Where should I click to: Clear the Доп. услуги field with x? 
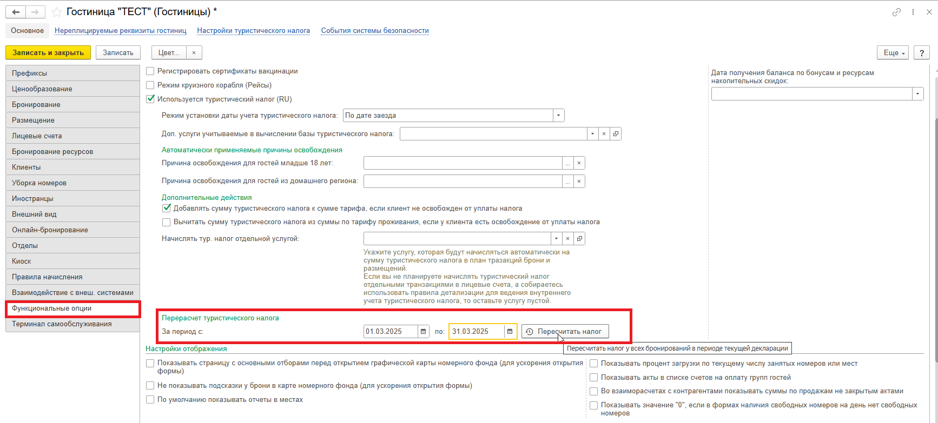[604, 133]
